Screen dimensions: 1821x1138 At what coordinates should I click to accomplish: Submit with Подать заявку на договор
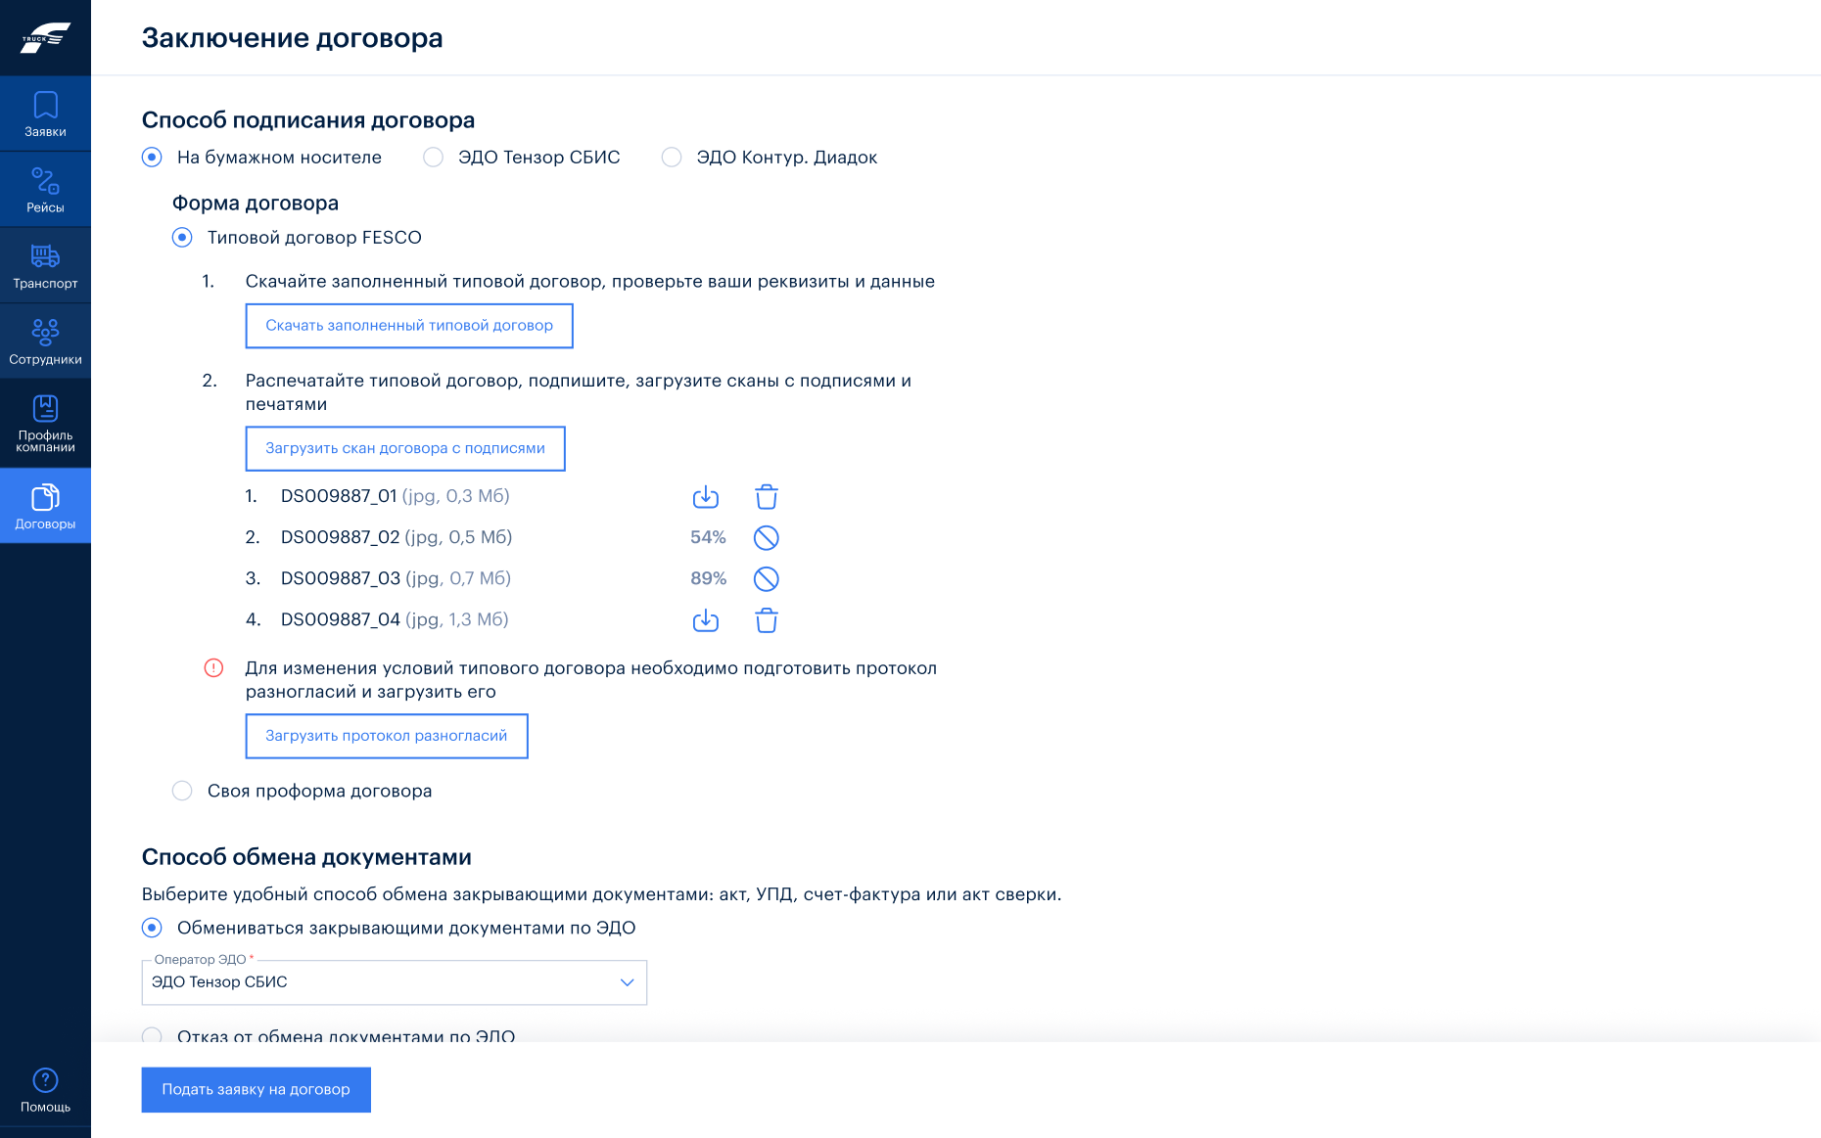257,1090
